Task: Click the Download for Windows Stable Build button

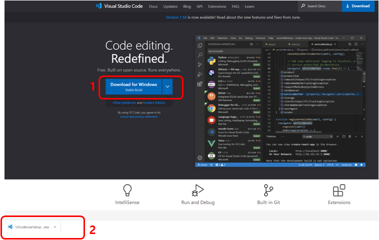Action: pyautogui.click(x=133, y=86)
